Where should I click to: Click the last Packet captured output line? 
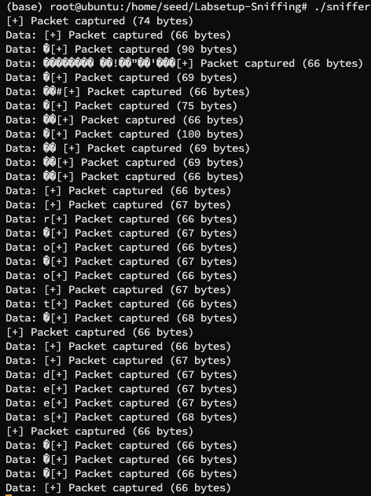[118, 488]
